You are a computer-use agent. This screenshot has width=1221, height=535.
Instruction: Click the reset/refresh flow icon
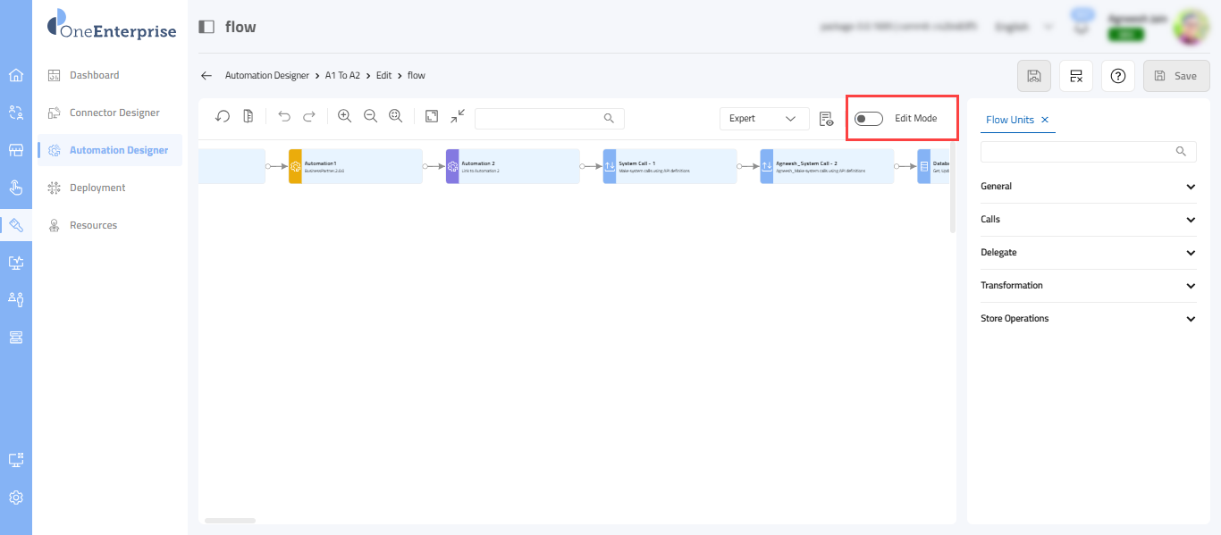click(x=223, y=116)
